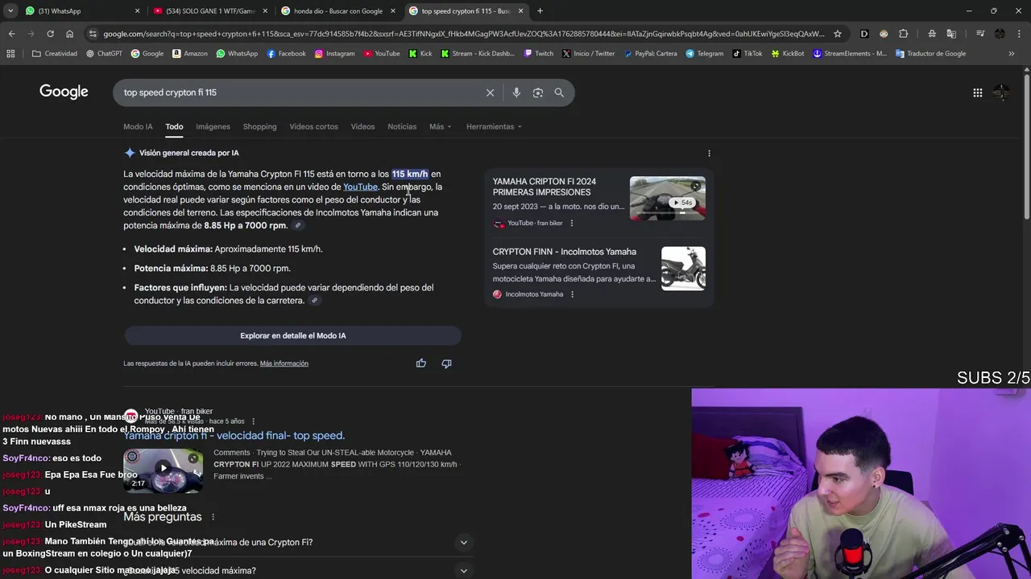Open the Kick bookmark
This screenshot has height=579, width=1031.
[x=420, y=54]
